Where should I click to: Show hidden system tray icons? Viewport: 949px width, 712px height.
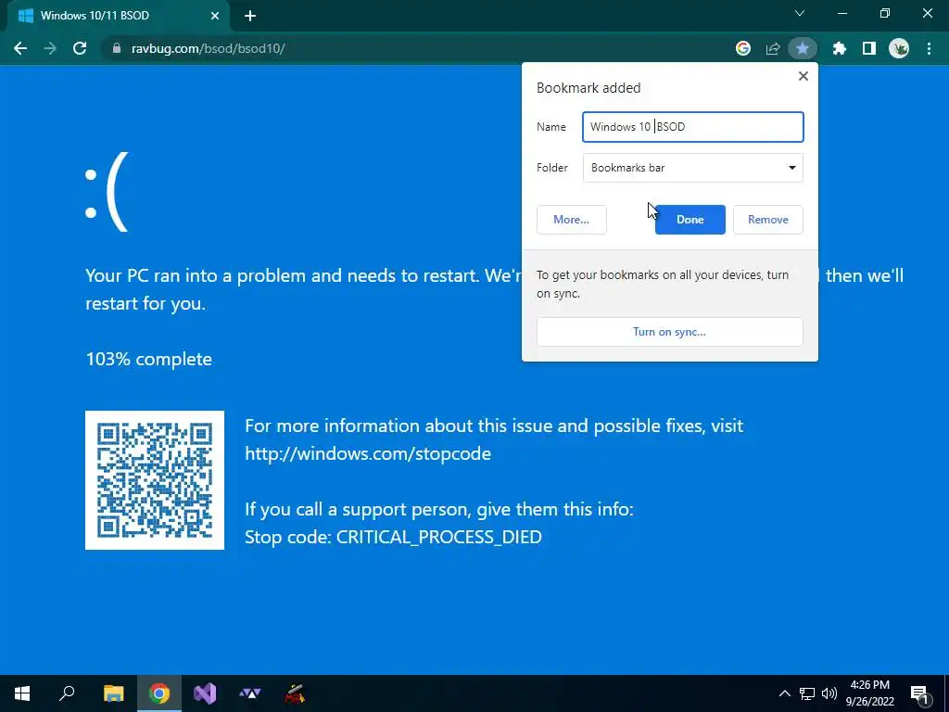coord(784,693)
